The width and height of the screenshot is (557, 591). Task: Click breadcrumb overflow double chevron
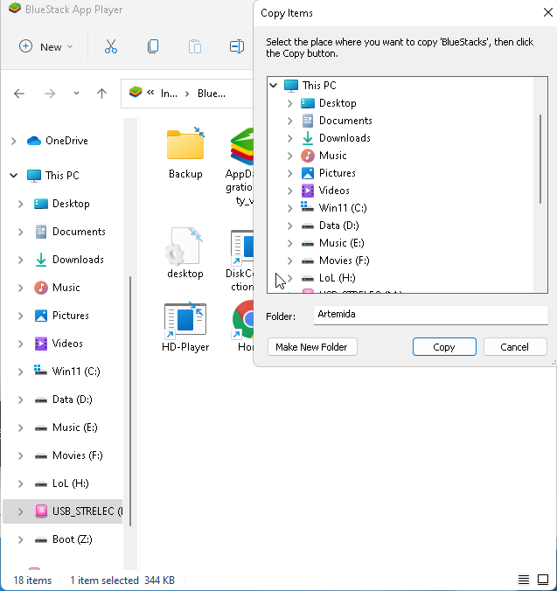point(150,93)
